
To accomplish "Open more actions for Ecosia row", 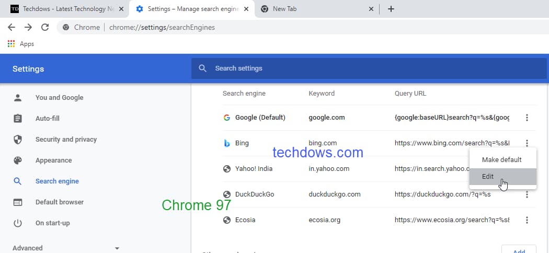I will point(527,220).
